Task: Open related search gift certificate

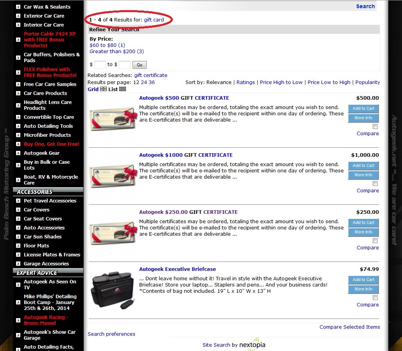Action: click(151, 75)
